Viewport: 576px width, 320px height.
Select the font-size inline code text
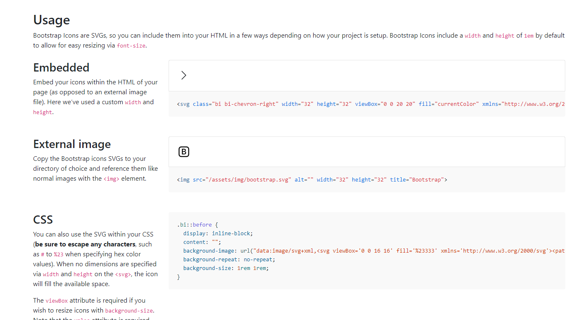coord(131,45)
